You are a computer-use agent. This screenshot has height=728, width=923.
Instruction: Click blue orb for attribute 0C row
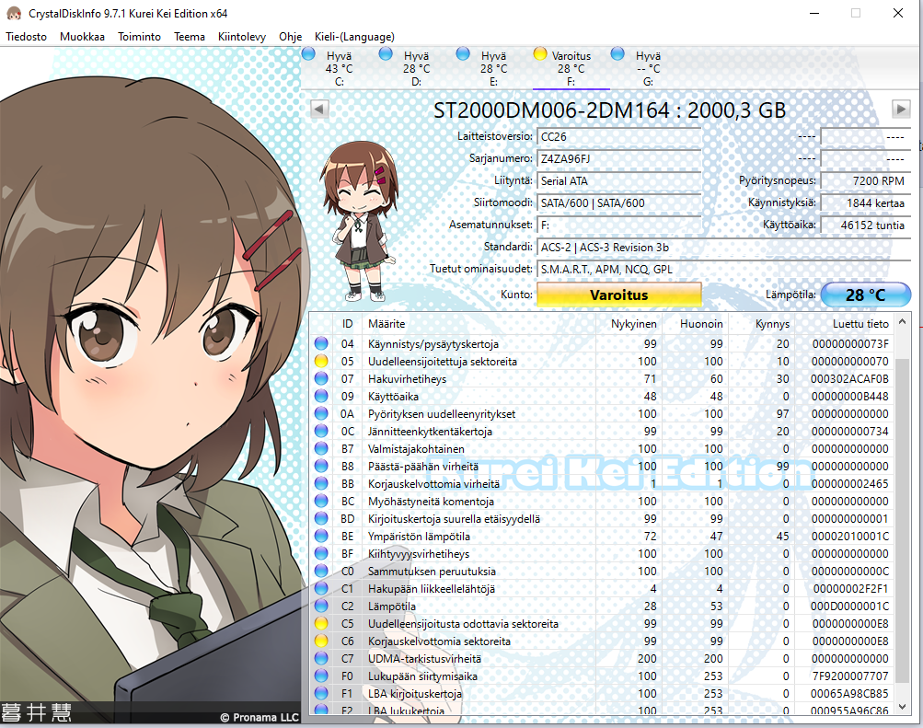click(321, 431)
